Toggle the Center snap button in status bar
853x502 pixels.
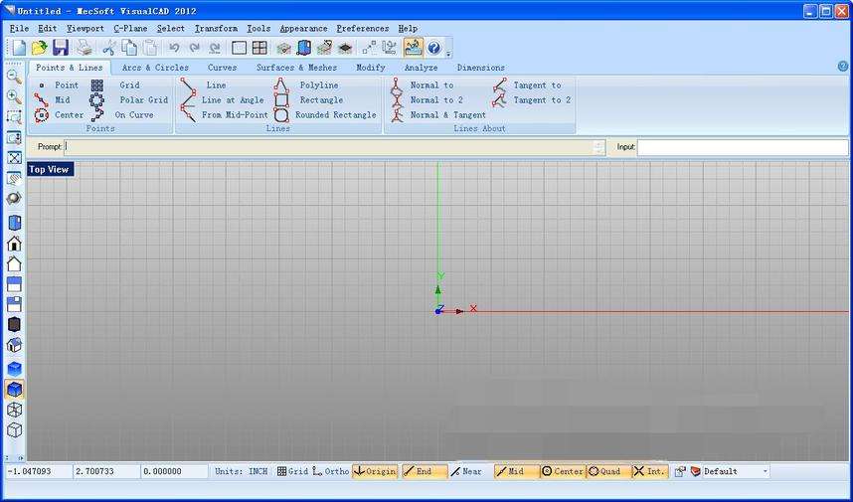pos(563,471)
